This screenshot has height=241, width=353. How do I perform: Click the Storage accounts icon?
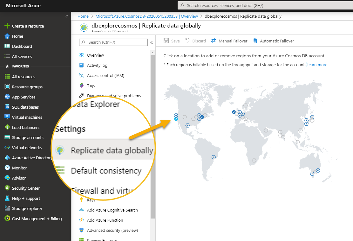[7, 137]
